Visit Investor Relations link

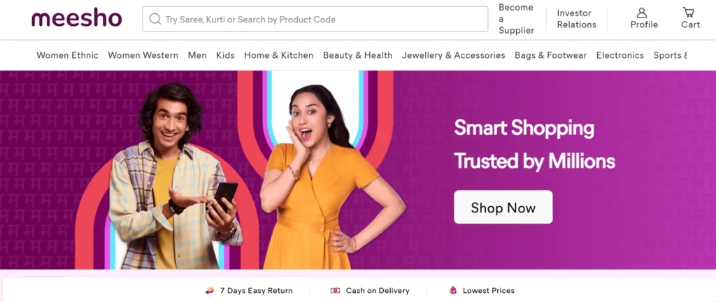[x=577, y=19]
